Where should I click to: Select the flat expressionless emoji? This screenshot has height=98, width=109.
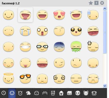pyautogui.click(x=76, y=79)
